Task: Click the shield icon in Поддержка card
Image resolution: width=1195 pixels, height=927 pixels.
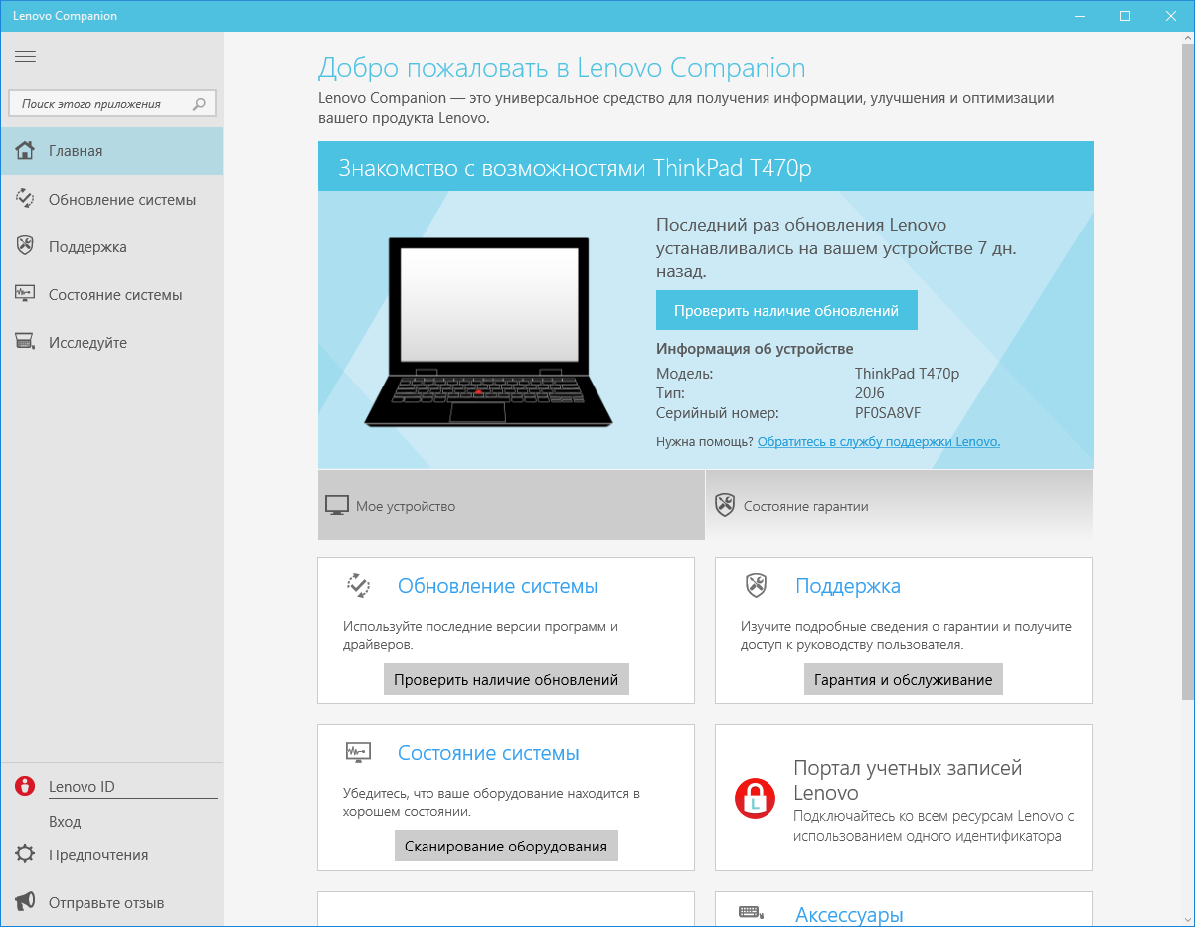Action: pos(756,585)
